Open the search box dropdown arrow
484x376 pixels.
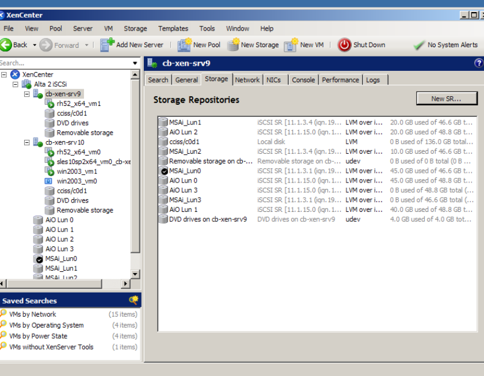135,63
